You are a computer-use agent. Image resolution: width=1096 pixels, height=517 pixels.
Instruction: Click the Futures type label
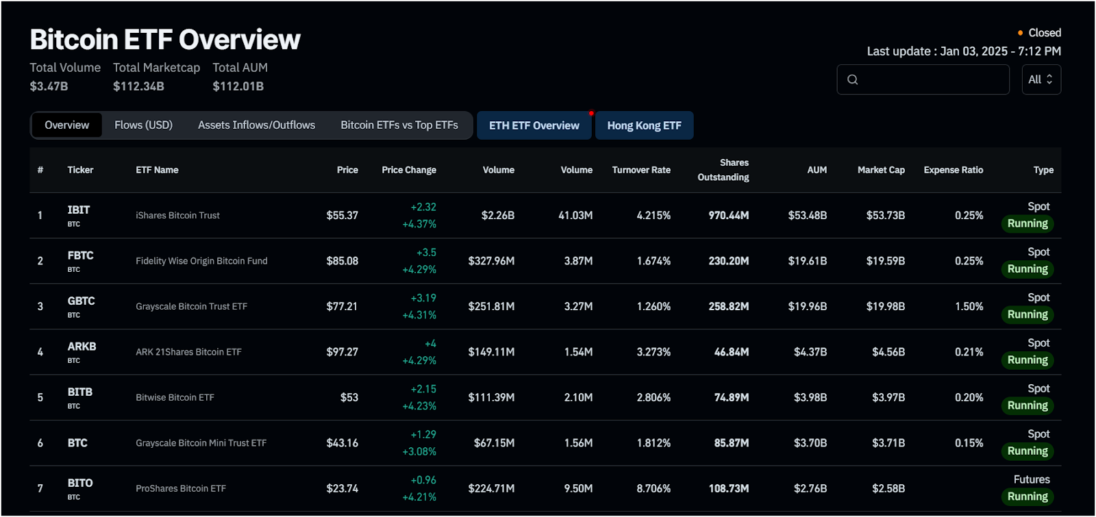[1032, 479]
